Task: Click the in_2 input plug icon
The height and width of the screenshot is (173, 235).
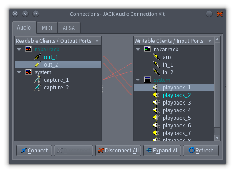Action: point(157,72)
